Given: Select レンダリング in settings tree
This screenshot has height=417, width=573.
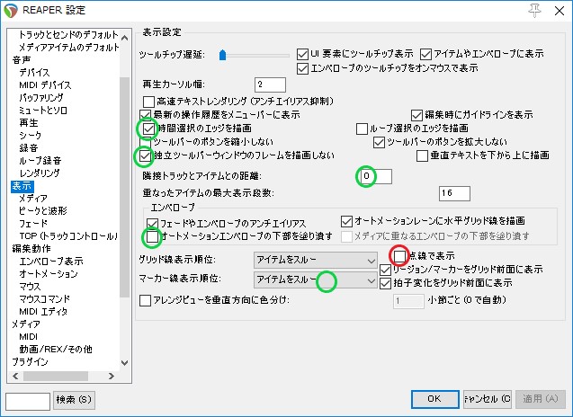Looking at the screenshot, I should pos(40,173).
